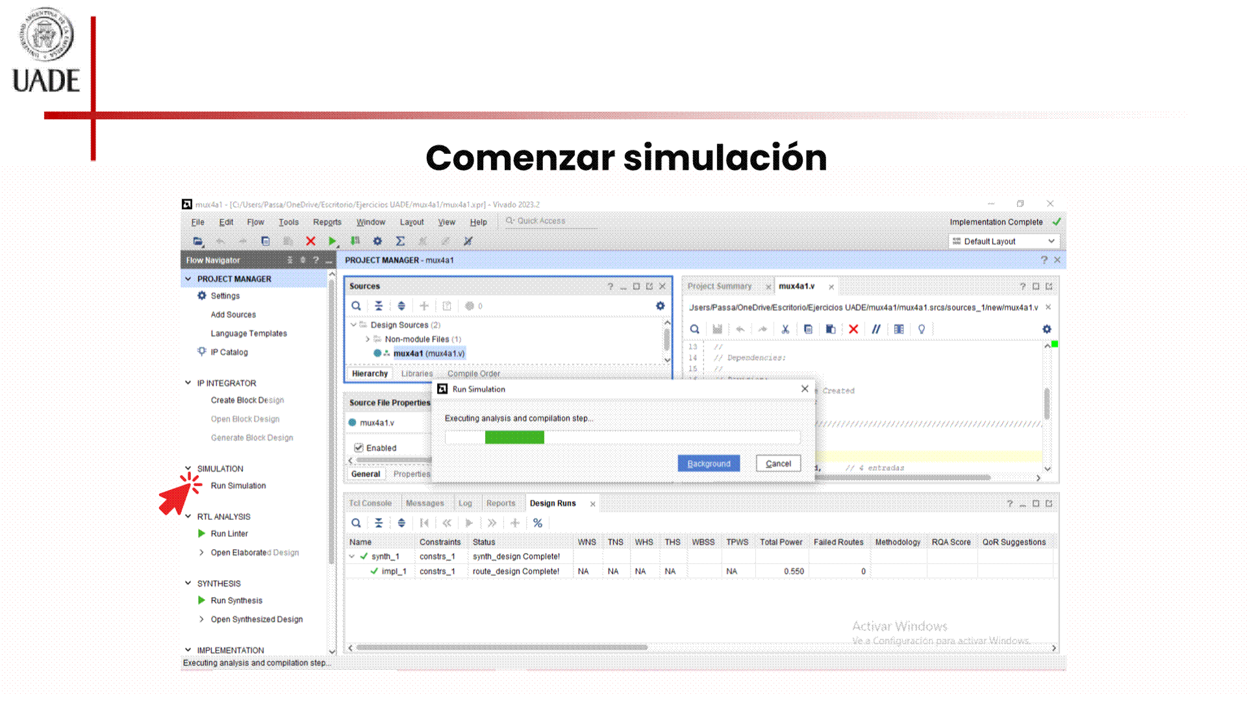The image size is (1247, 701).
Task: Open the Default Layout dropdown
Action: 1004,241
